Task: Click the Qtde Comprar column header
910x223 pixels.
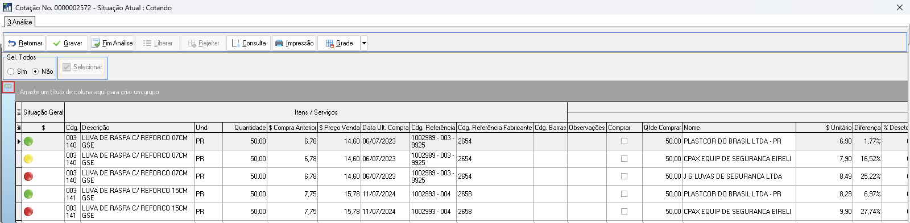Action: coord(662,128)
